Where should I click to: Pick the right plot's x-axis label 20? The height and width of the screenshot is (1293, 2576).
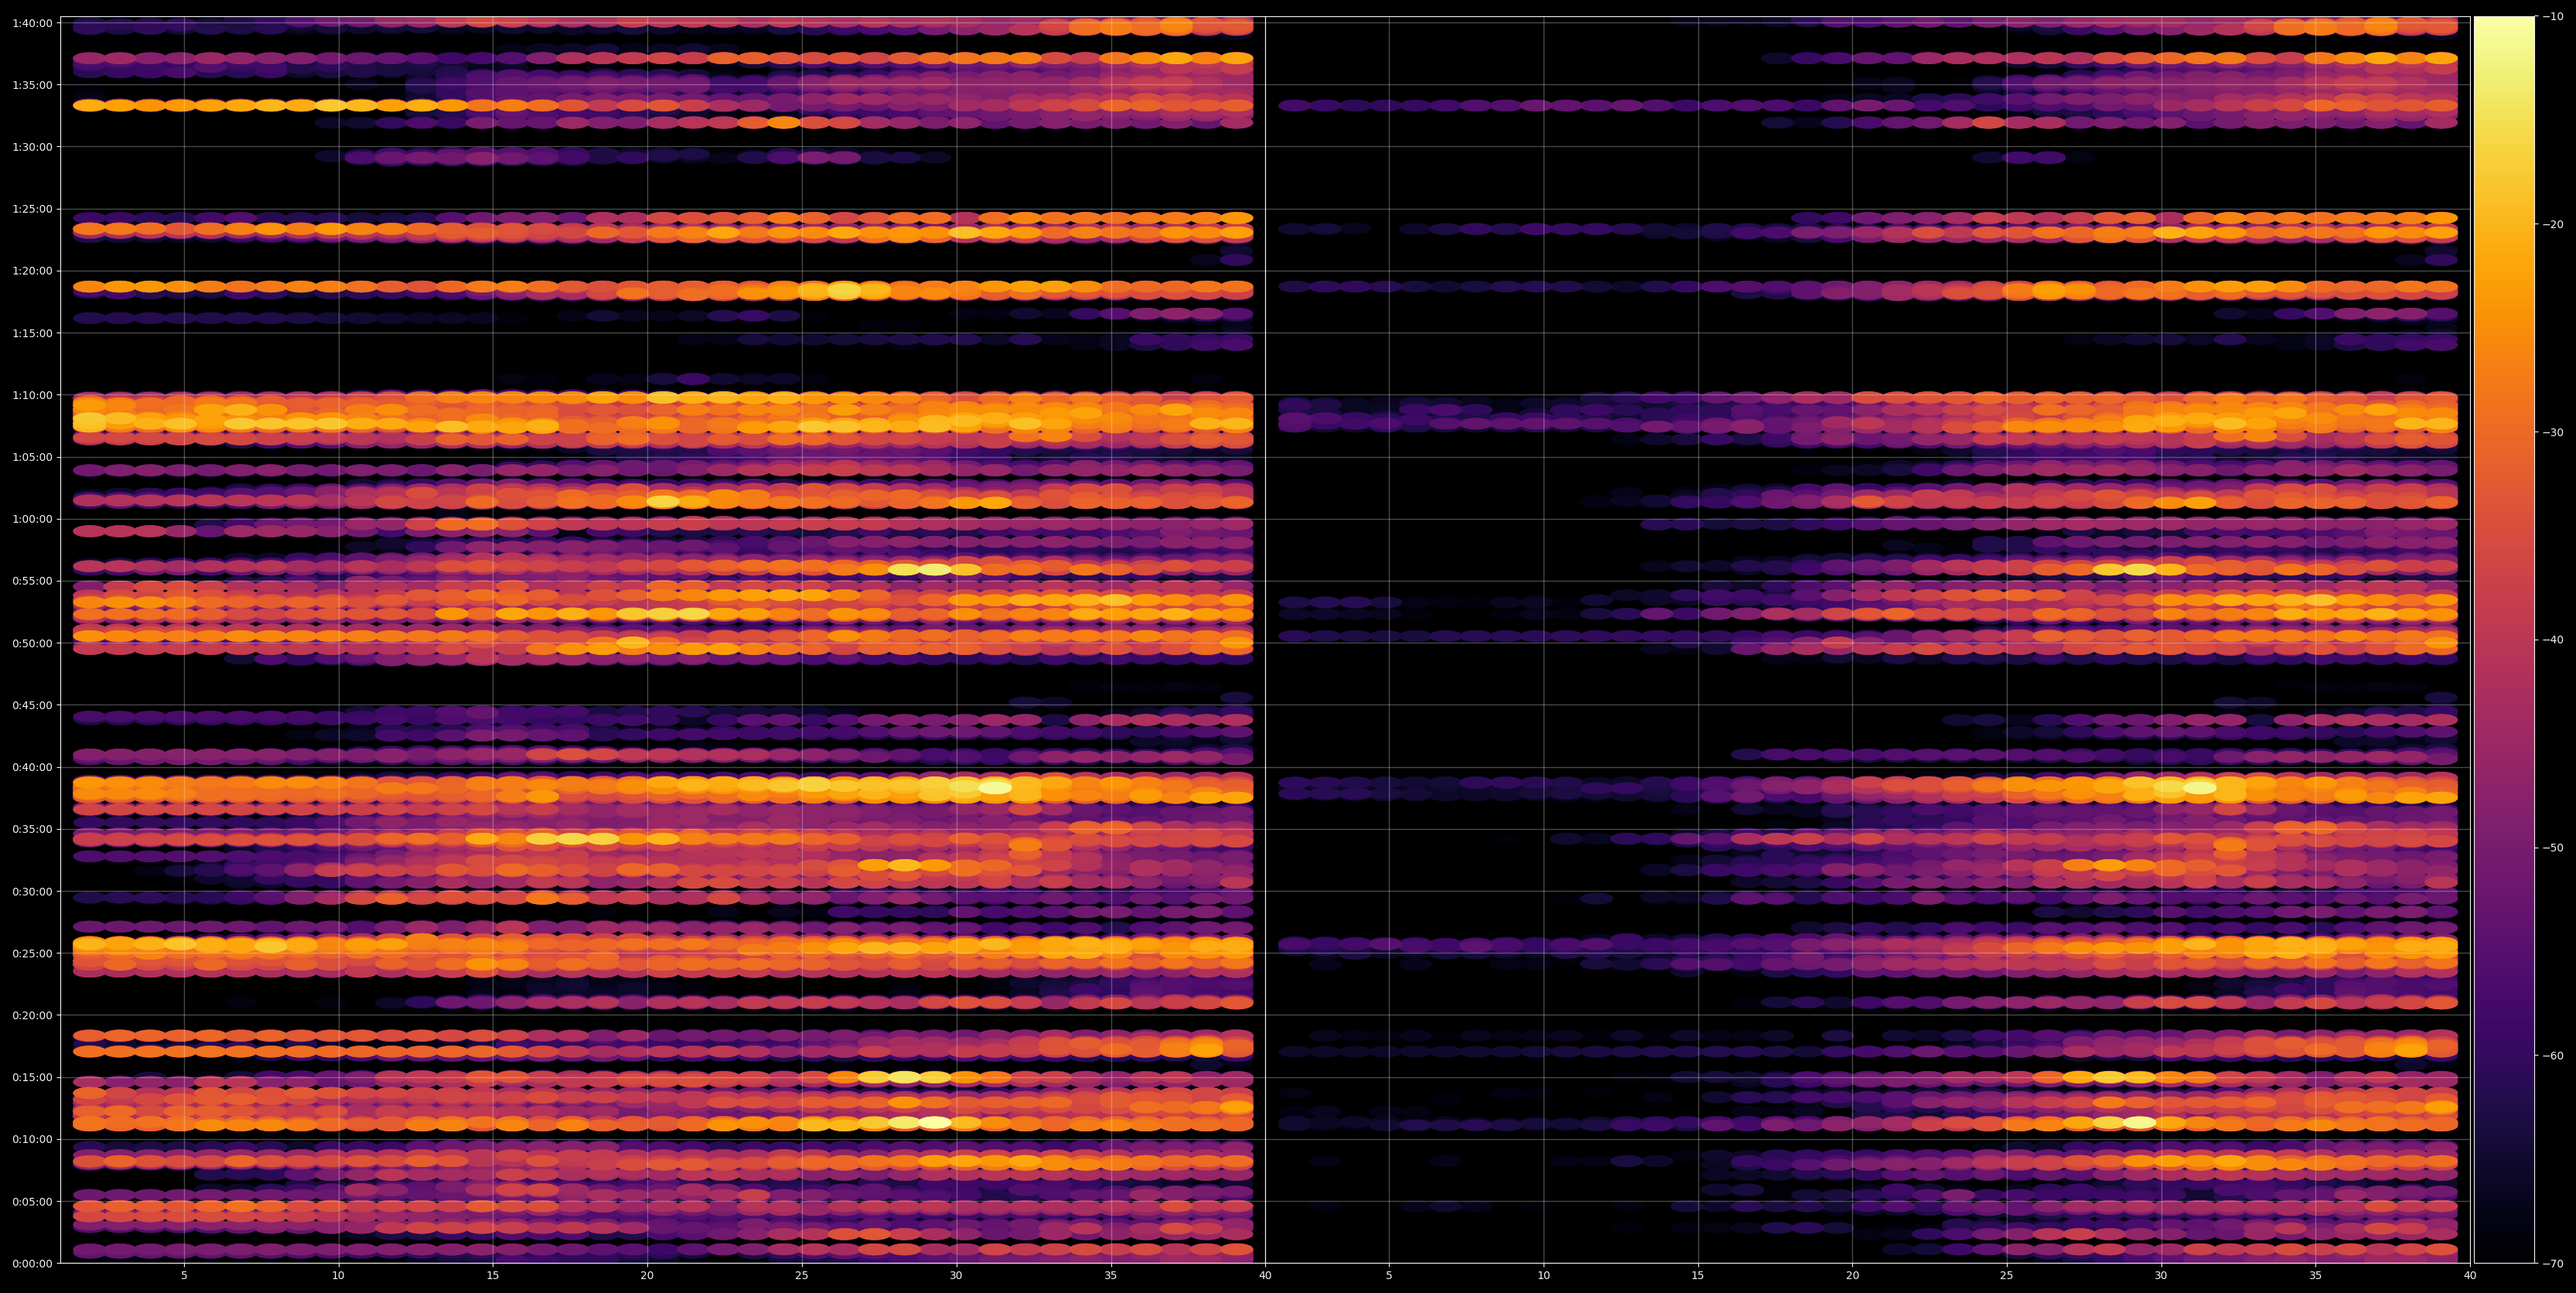pyautogui.click(x=1852, y=1276)
